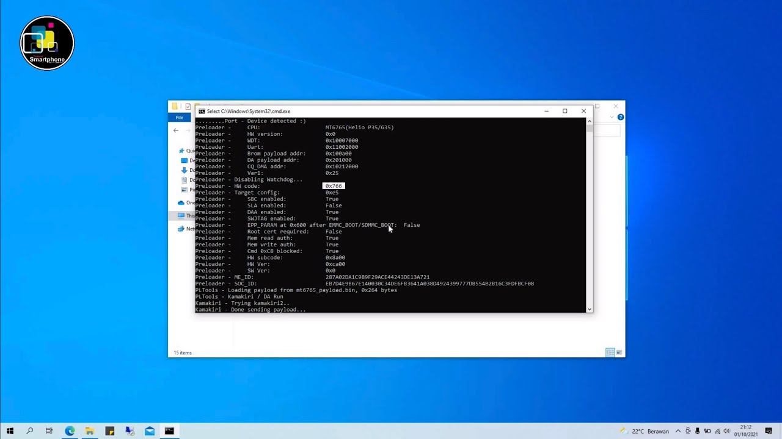Open File Explorer help question-mark icon
This screenshot has height=439, width=782.
point(620,117)
